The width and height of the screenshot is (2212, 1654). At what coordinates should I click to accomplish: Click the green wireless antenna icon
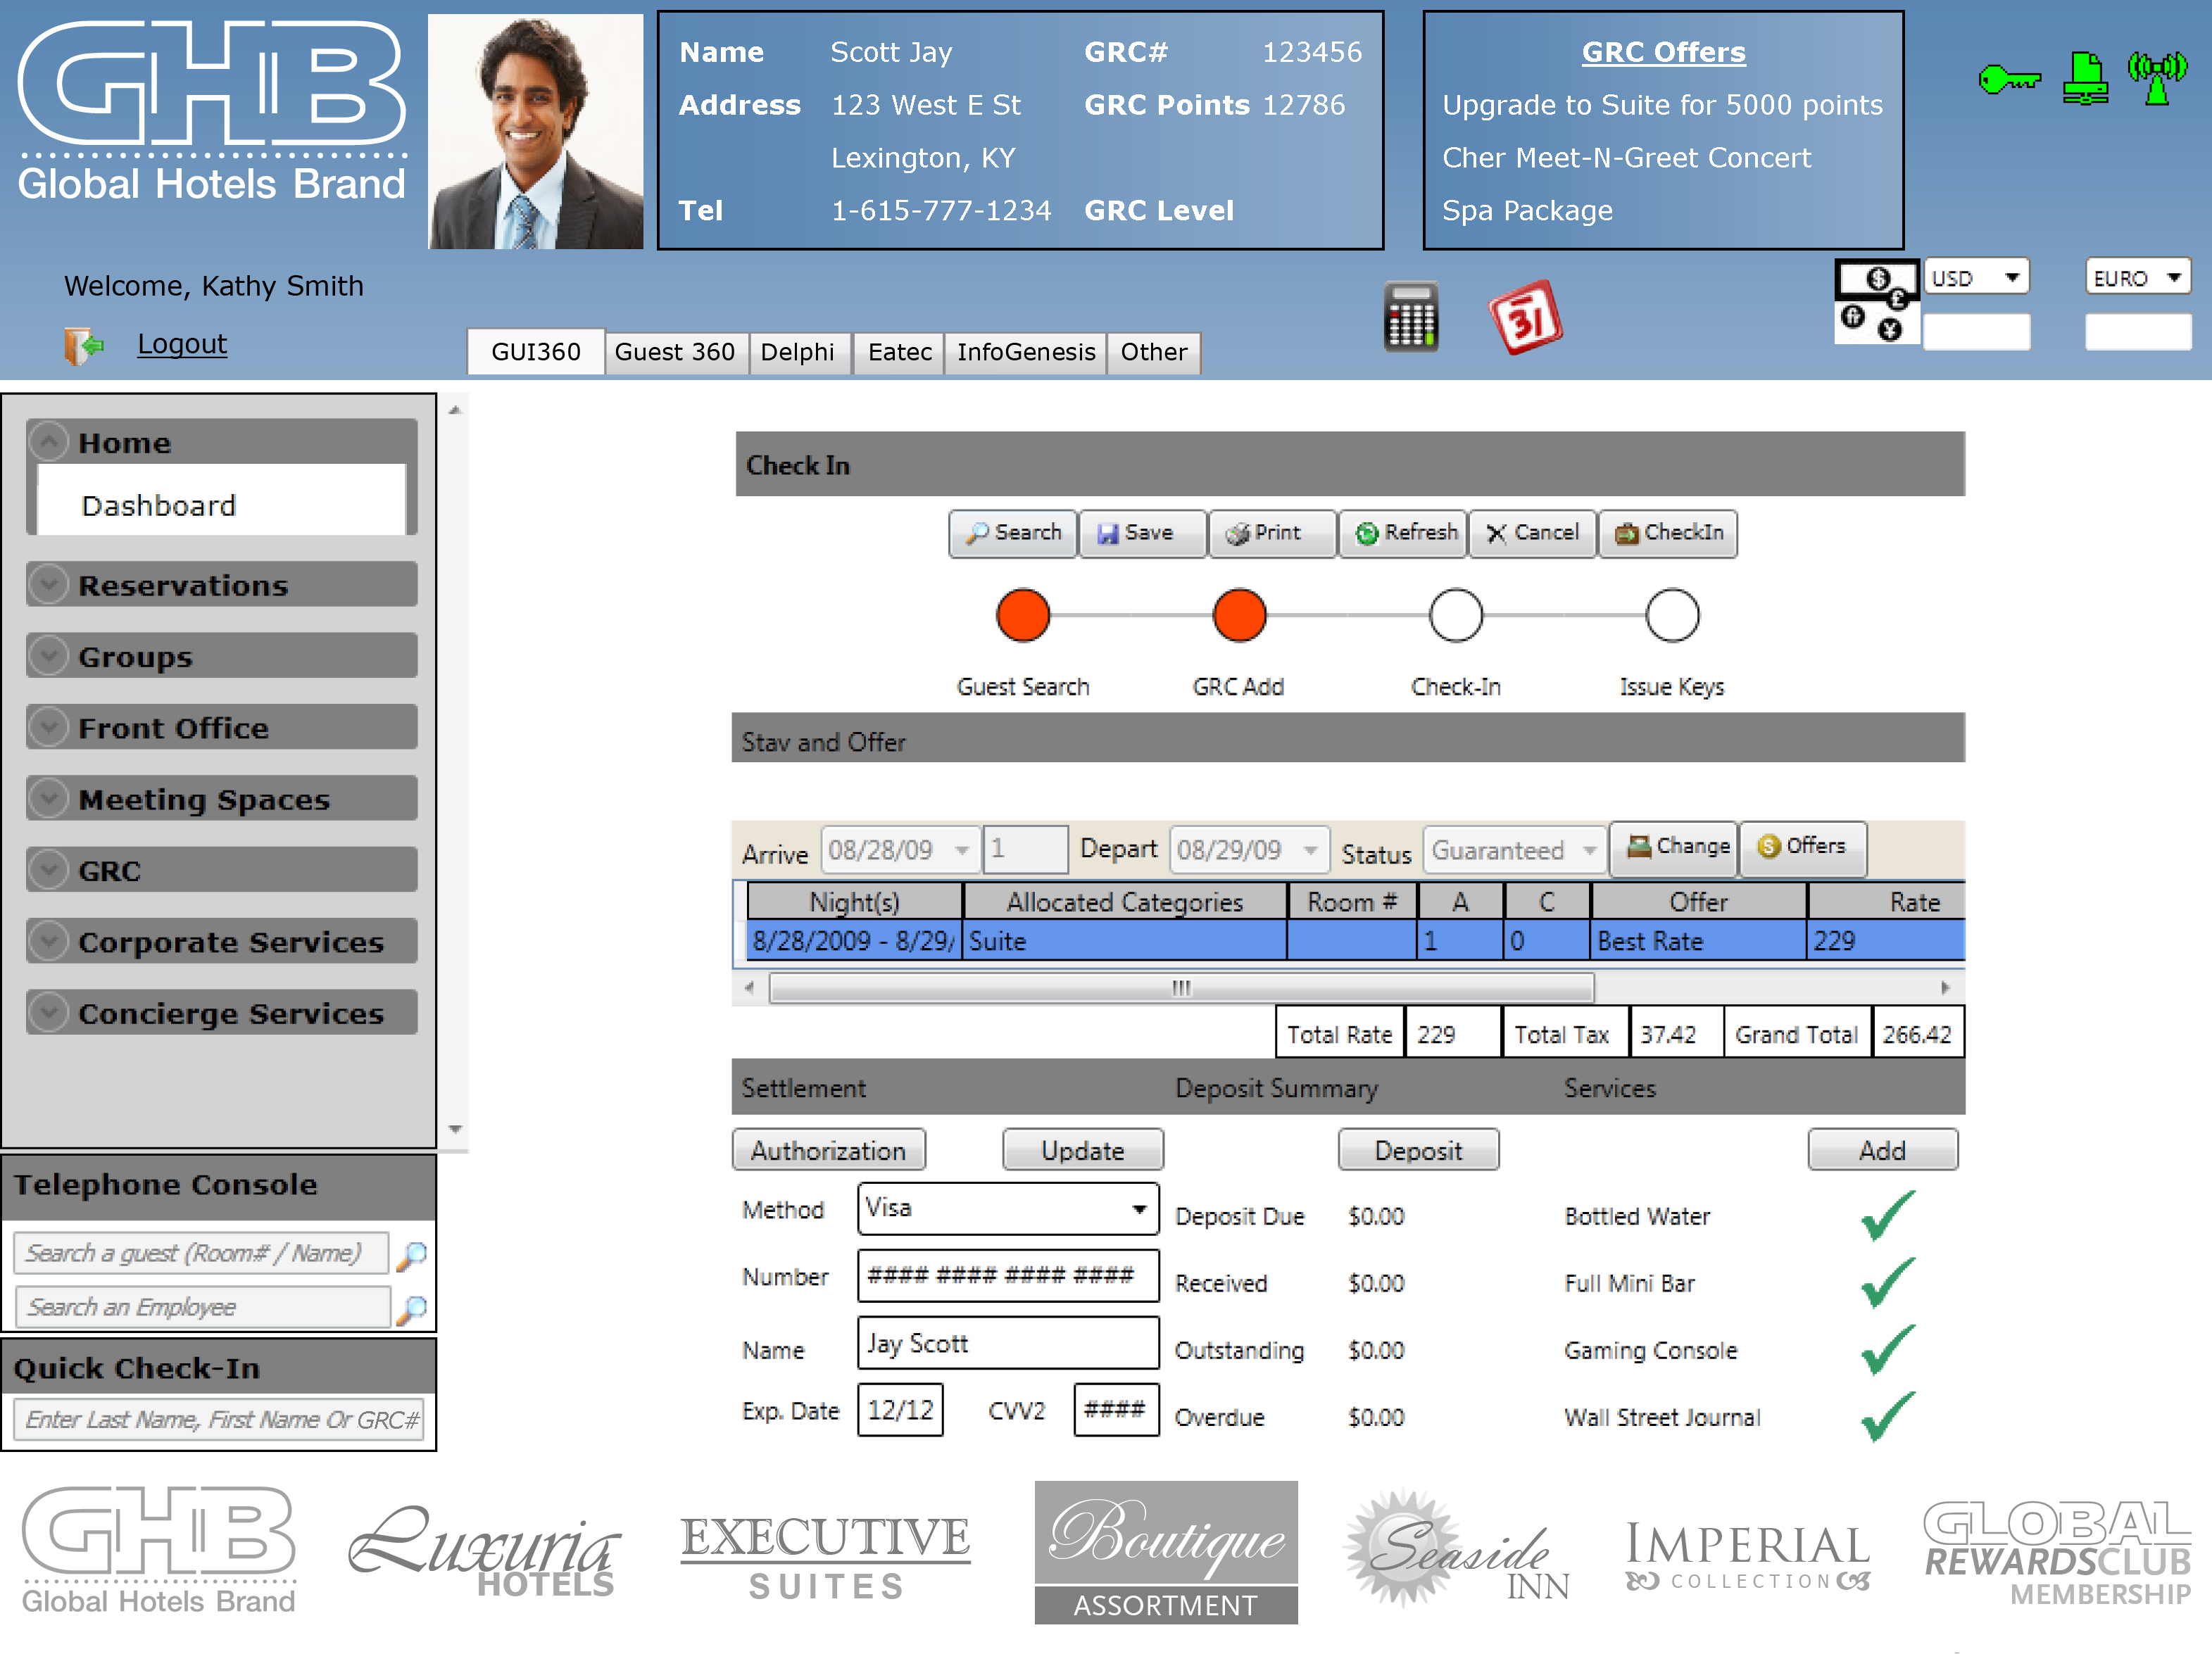coord(2157,78)
